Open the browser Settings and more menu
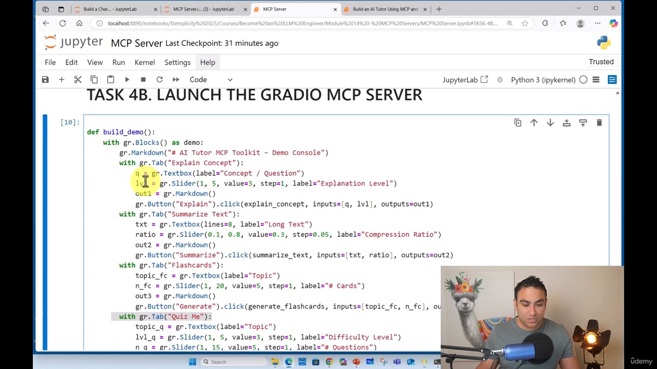Screen dimensions: 657x369 click(x=597, y=23)
